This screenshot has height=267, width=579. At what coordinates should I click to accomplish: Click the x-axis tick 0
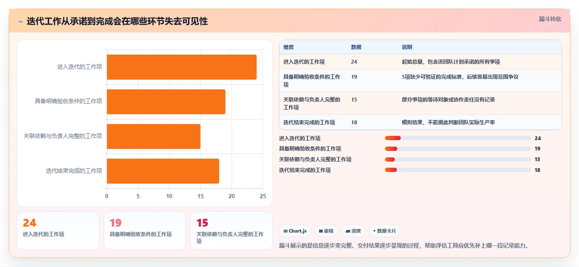107,196
